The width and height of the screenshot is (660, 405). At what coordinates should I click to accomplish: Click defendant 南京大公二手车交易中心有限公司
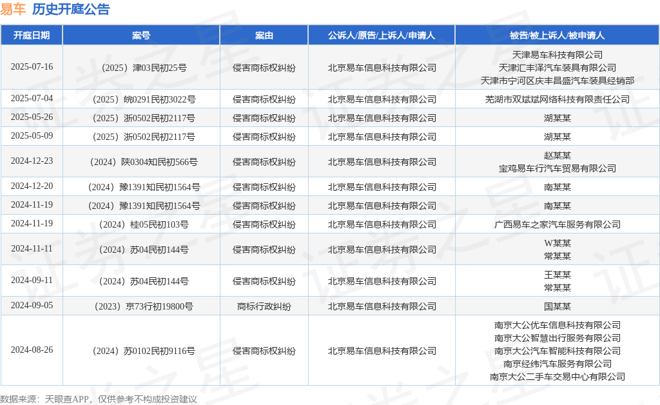click(558, 377)
